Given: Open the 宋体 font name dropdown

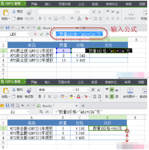Looking at the screenshot, I should click(73, 90).
